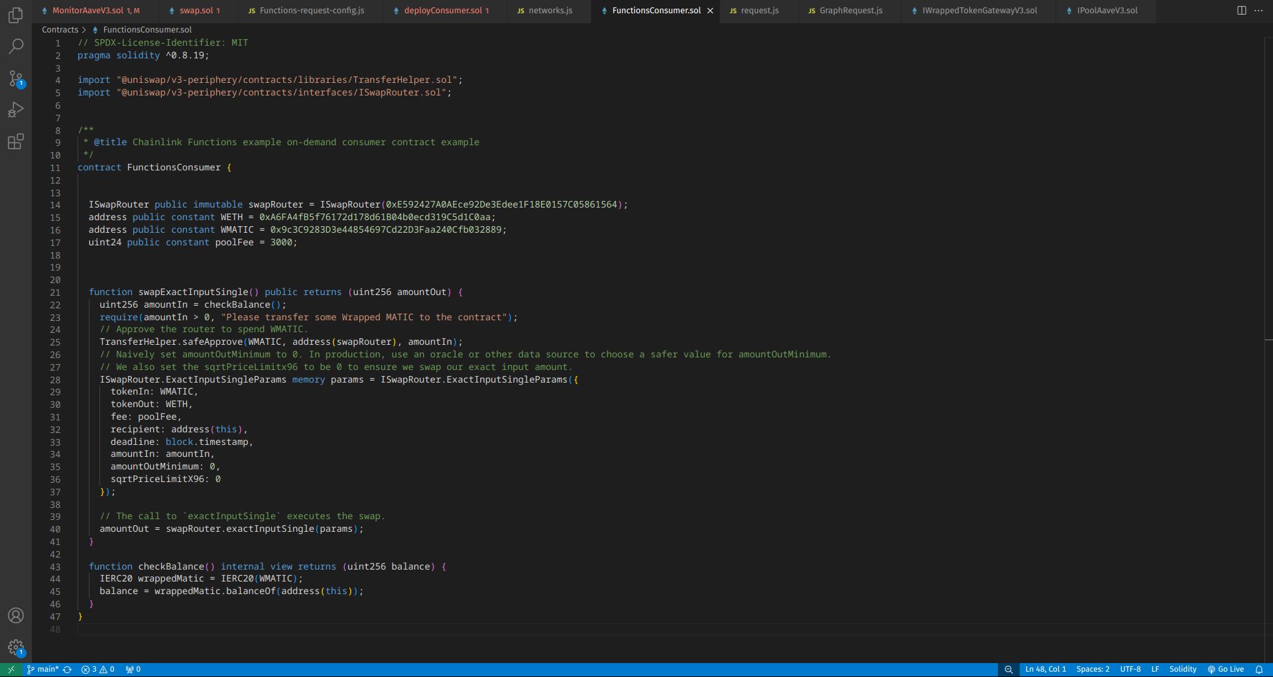Open the Accounts menu icon
Screen dimensions: 1273x677
16,615
